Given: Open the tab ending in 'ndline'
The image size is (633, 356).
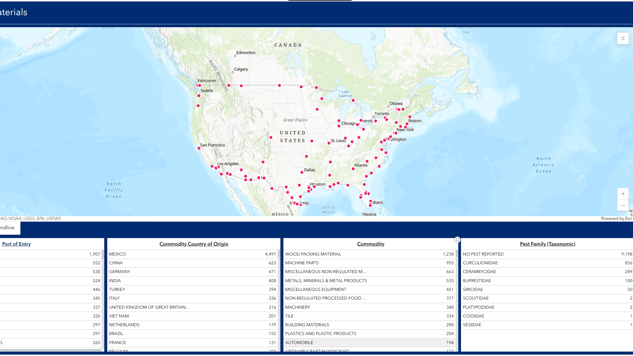Looking at the screenshot, I should [9, 228].
